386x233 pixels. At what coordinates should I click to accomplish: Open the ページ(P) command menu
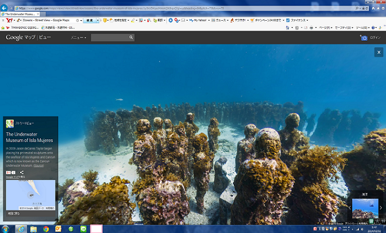[x=326, y=28]
